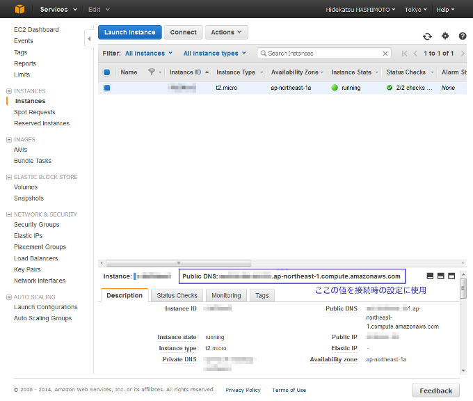Sort by Status Checks column header
Screen dimensions: 473x401
pos(406,72)
